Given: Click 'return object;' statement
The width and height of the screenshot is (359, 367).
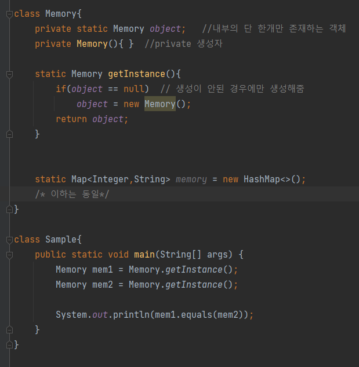Looking at the screenshot, I should coord(92,119).
